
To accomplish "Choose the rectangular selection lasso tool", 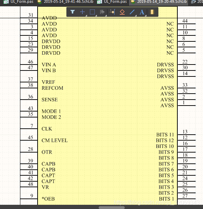I will [x=92, y=12].
